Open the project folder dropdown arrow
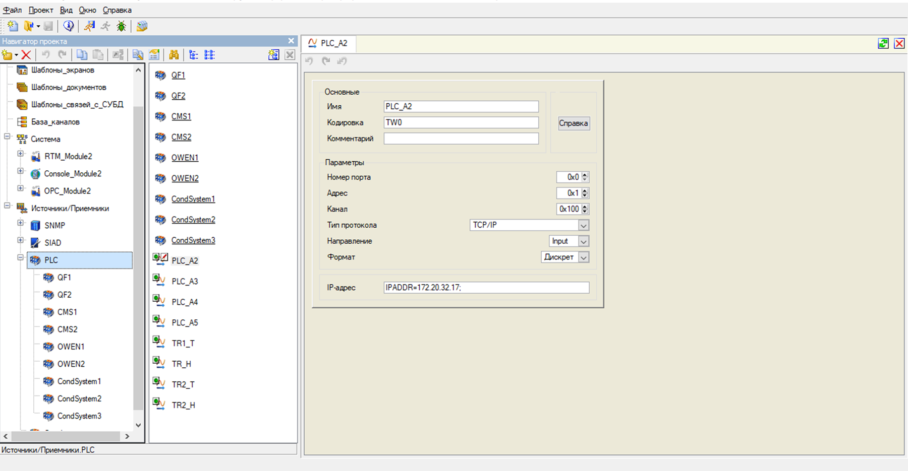 [38, 26]
